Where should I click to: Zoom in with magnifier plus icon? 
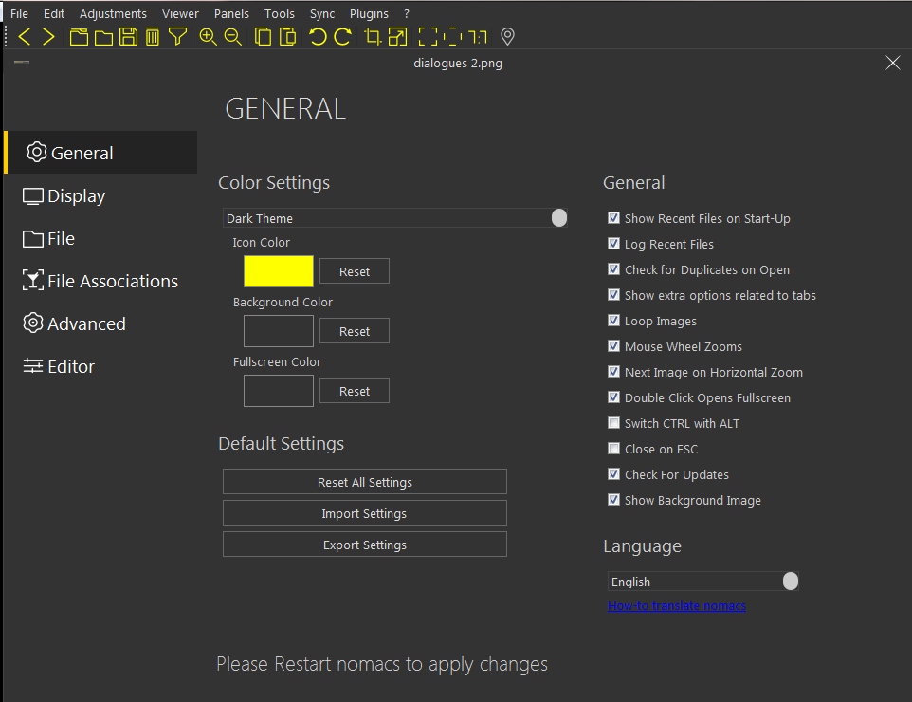tap(208, 37)
